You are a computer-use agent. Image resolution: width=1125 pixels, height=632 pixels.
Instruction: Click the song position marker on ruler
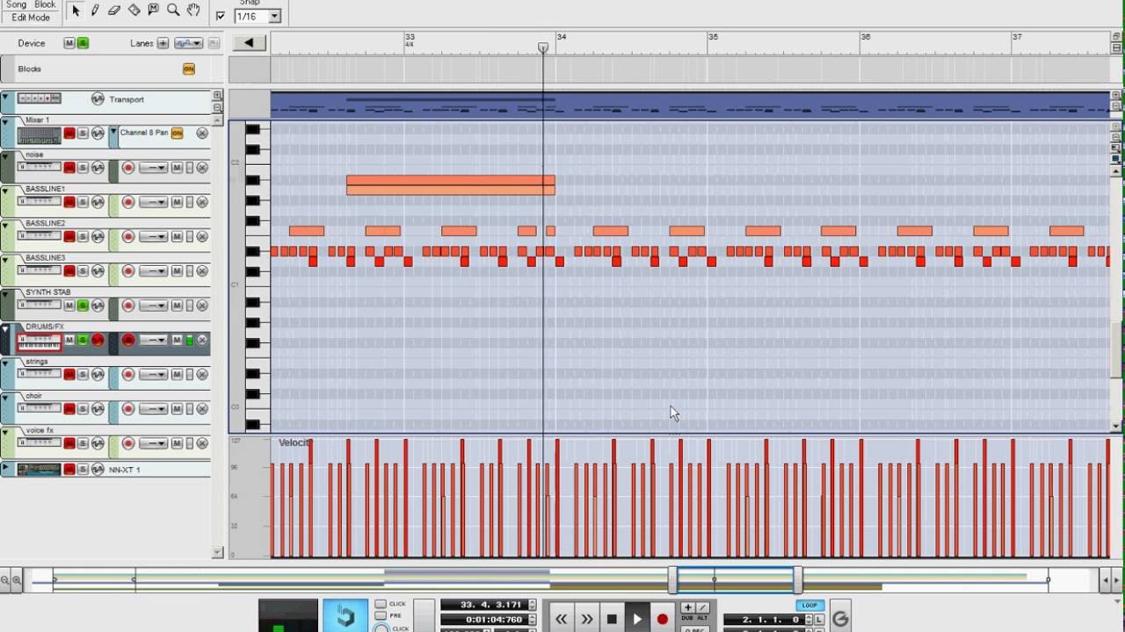543,47
